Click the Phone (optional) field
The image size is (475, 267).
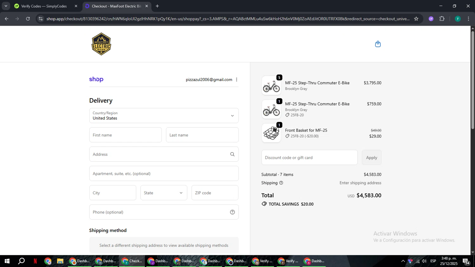click(164, 212)
